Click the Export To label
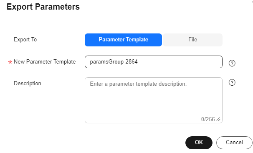 (x=25, y=40)
